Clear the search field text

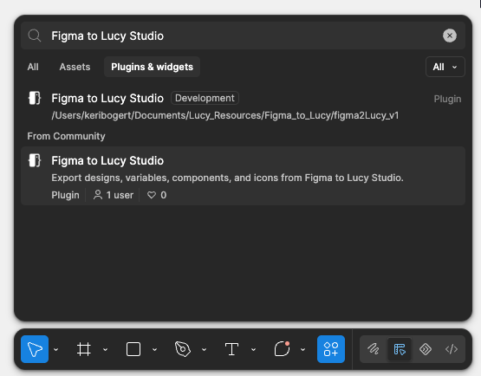450,36
